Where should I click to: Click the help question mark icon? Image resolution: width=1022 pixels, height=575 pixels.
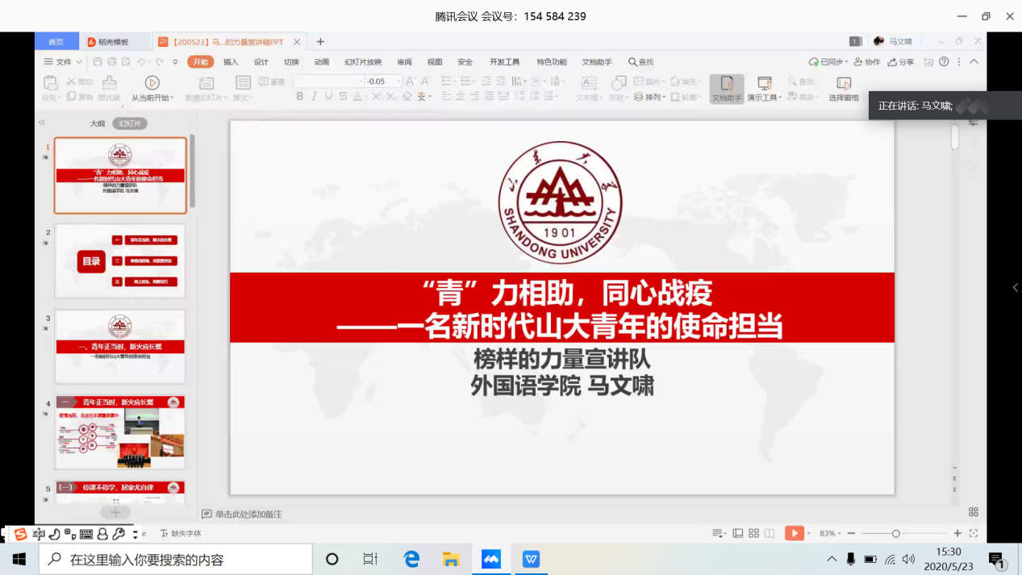pos(944,62)
